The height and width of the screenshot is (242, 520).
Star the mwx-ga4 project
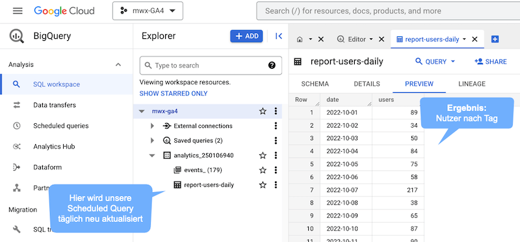[x=263, y=111]
